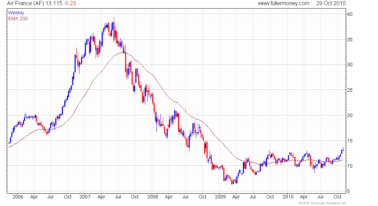The width and height of the screenshot is (378, 206).
Task: Click the Jul label after 2007
Action: 118,197
